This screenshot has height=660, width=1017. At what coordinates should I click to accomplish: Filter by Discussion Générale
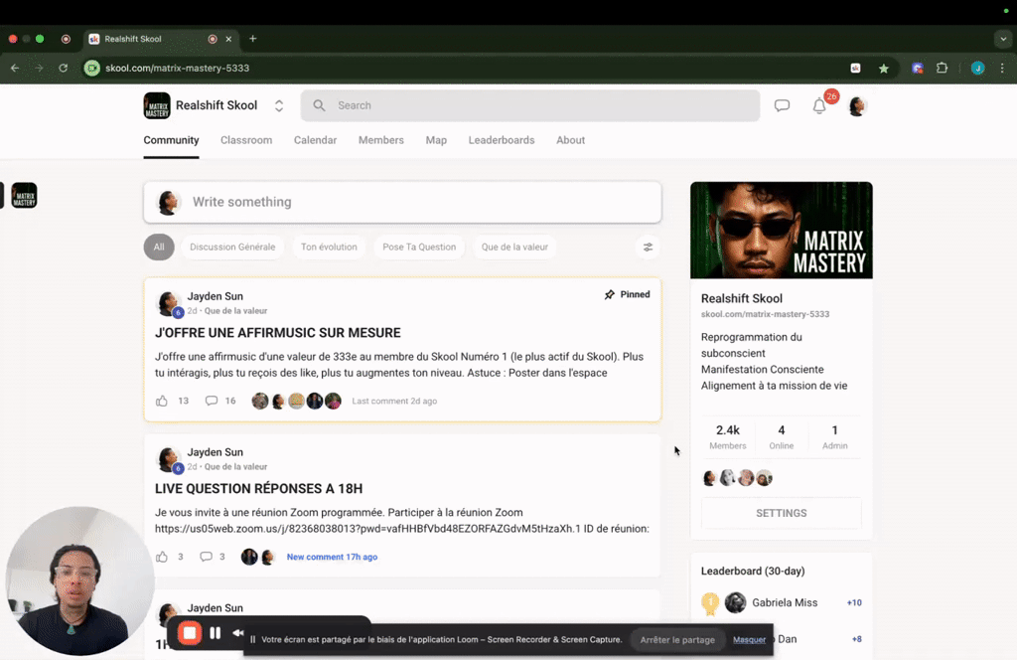232,247
